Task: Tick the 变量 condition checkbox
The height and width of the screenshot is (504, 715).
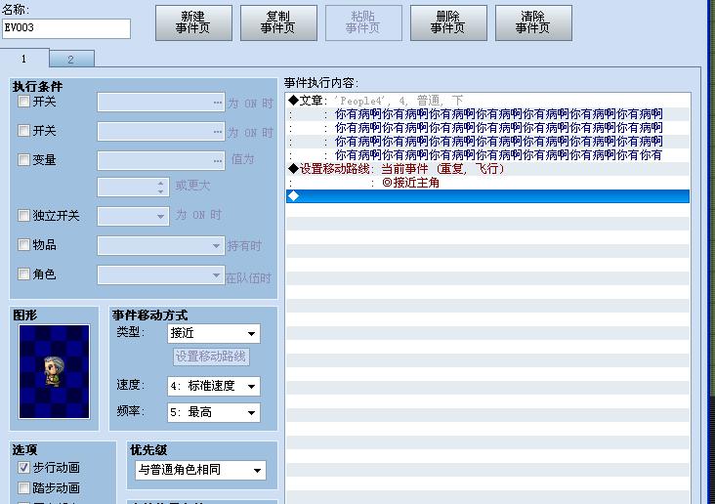Action: (x=23, y=159)
